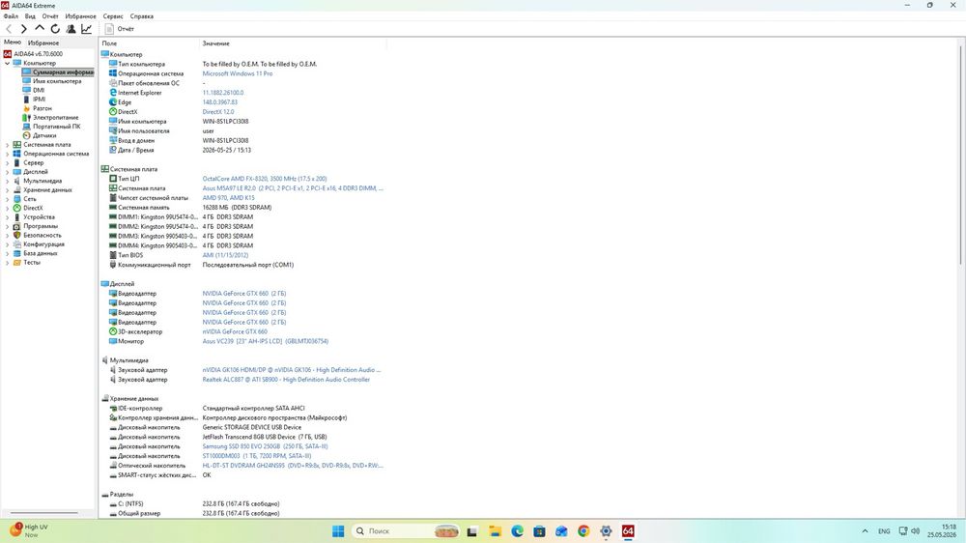Open the Asus VC239 monitor link
This screenshot has height=543, width=966.
pos(265,341)
